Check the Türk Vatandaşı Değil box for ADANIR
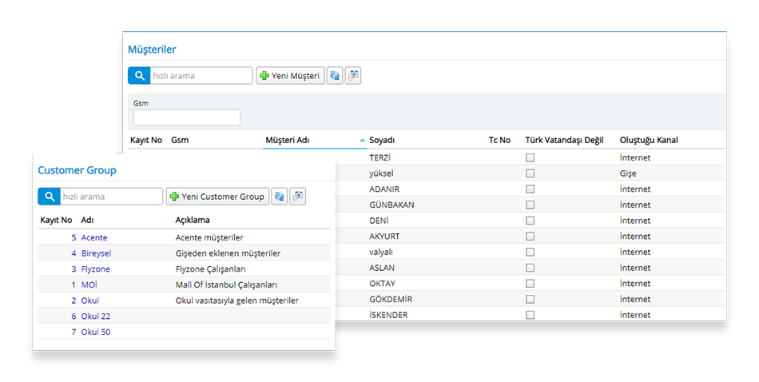This screenshot has width=759, height=382. (530, 189)
